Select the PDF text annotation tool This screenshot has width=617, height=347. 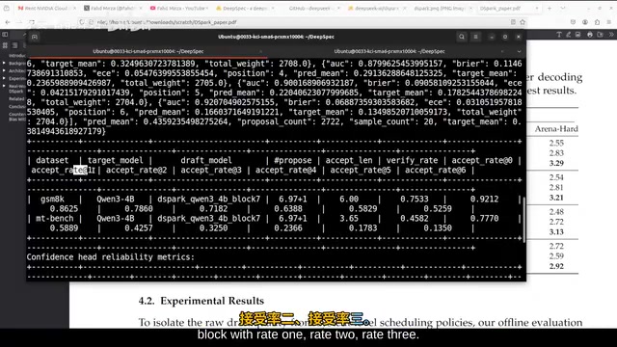click(x=559, y=35)
